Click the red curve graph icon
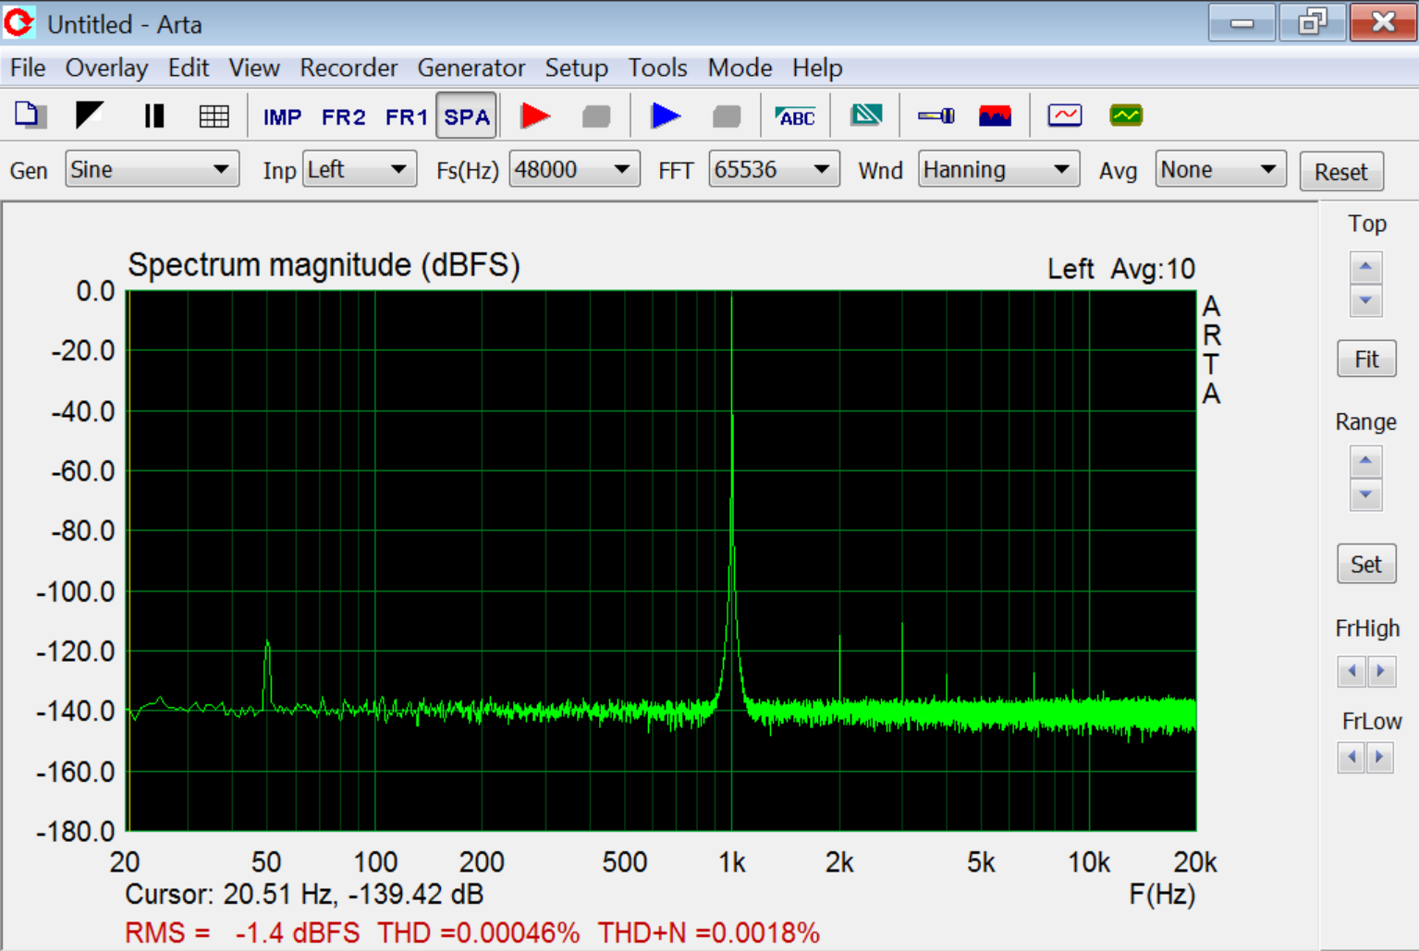1419x951 pixels. click(x=1065, y=116)
